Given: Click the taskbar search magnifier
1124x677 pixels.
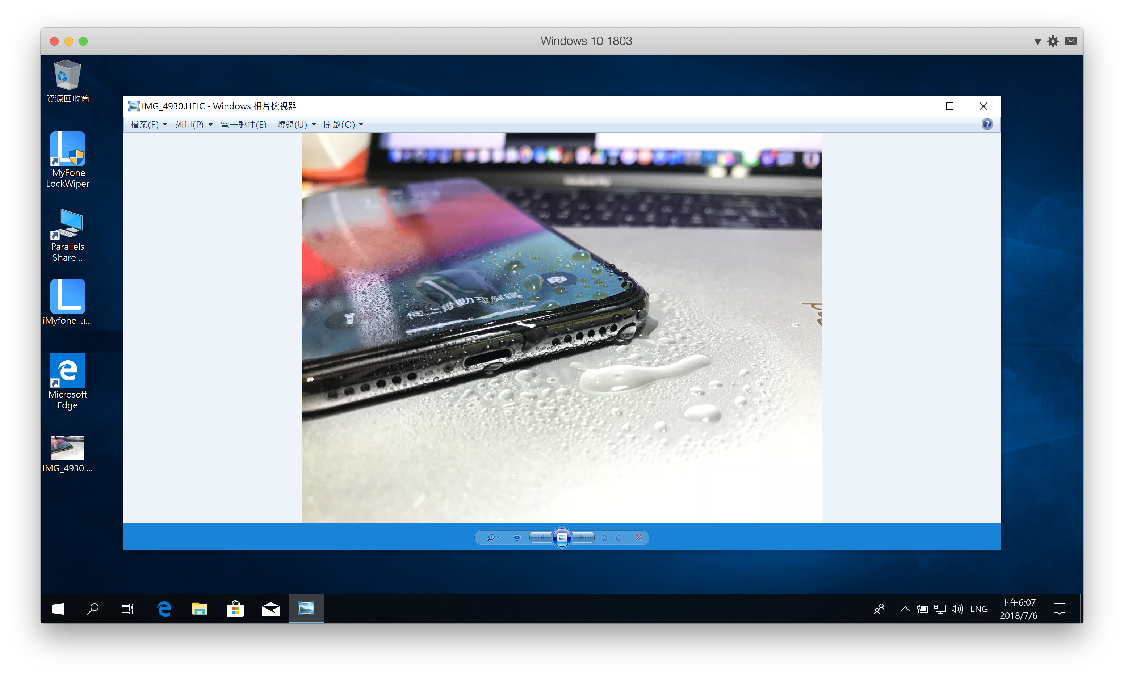Looking at the screenshot, I should click(93, 609).
